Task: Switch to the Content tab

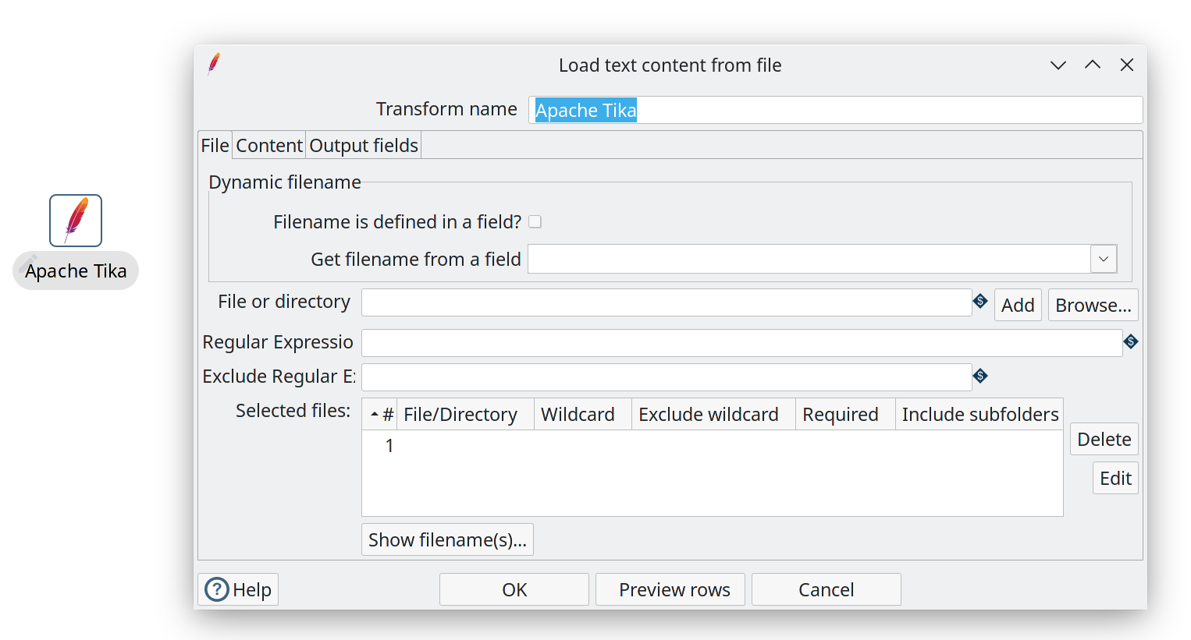Action: coord(269,146)
